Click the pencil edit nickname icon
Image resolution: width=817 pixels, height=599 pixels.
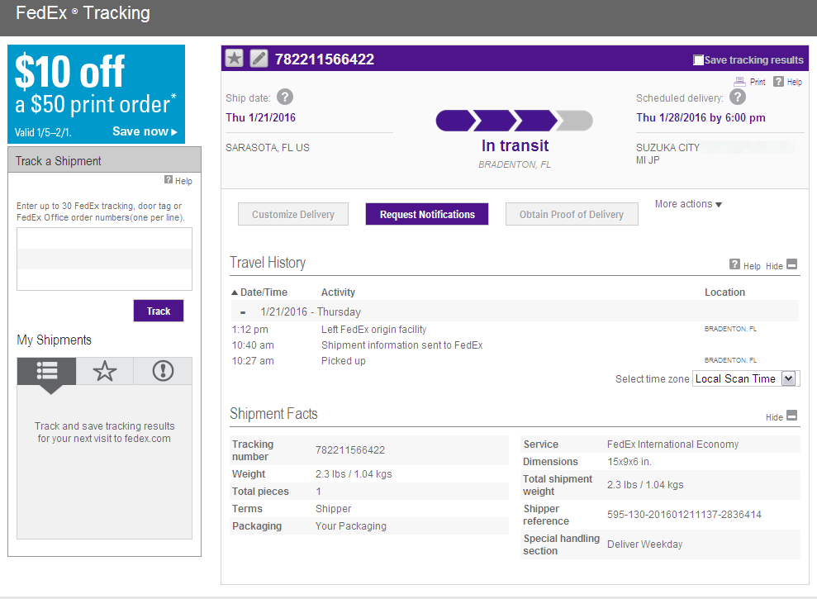coord(259,59)
